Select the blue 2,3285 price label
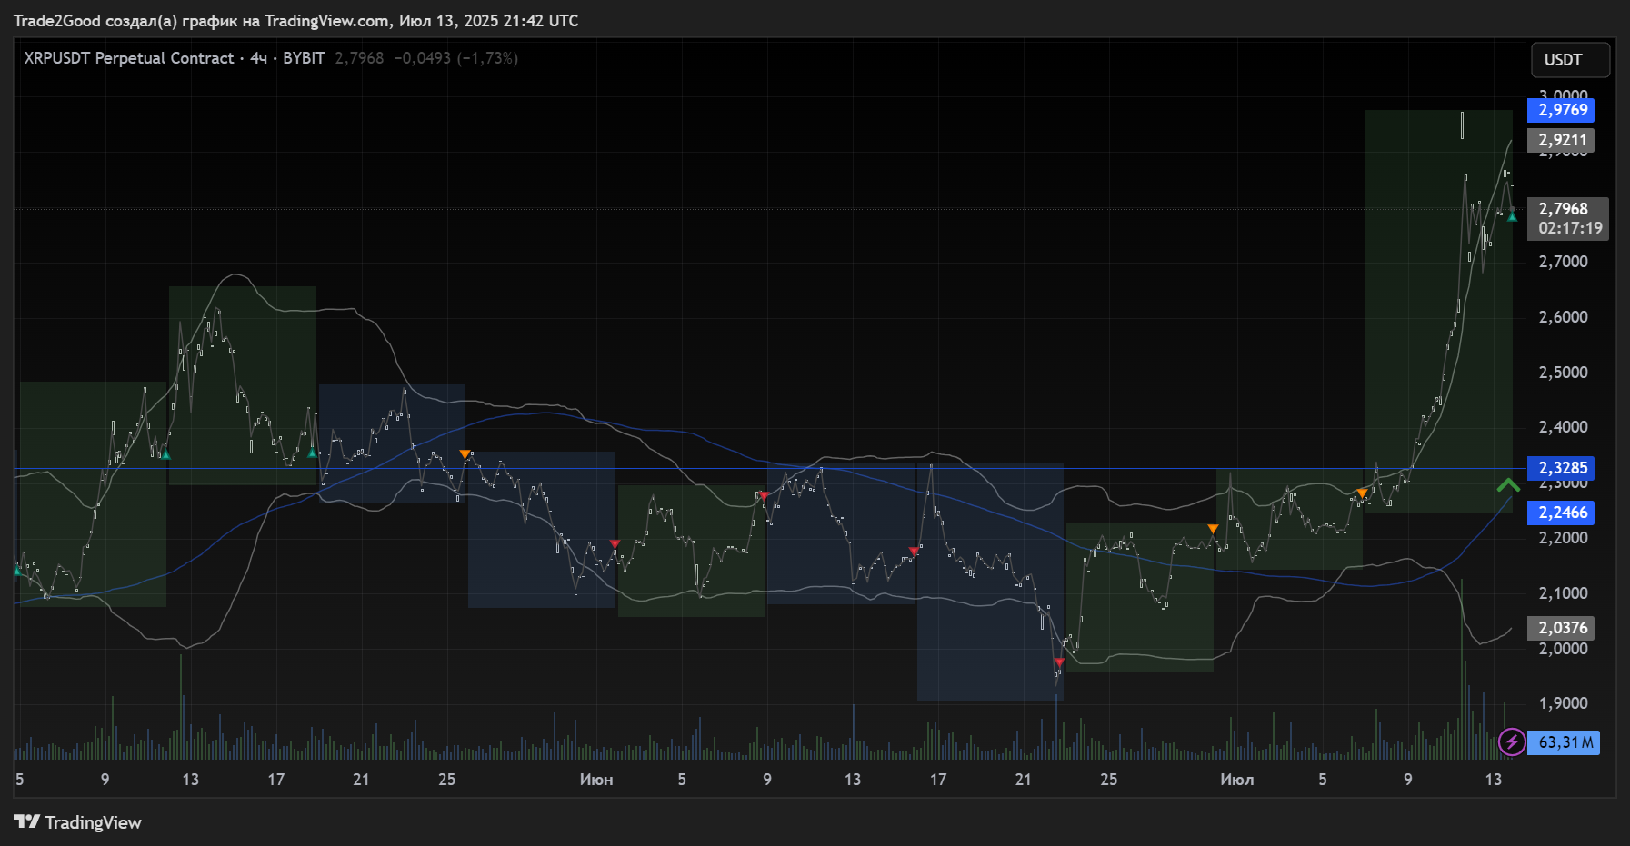Image resolution: width=1630 pixels, height=846 pixels. [x=1562, y=468]
